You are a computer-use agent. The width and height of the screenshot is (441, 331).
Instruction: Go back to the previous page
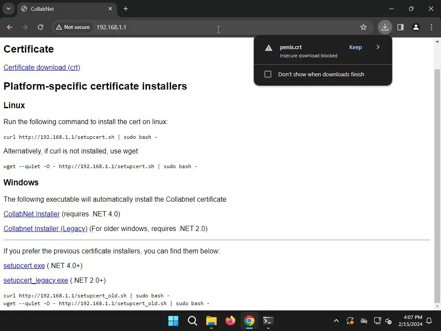pyautogui.click(x=9, y=27)
